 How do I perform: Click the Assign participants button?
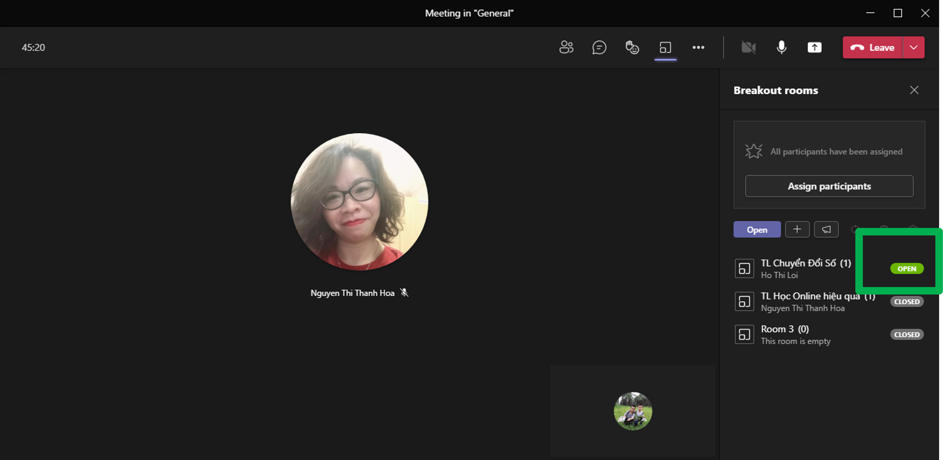(829, 186)
